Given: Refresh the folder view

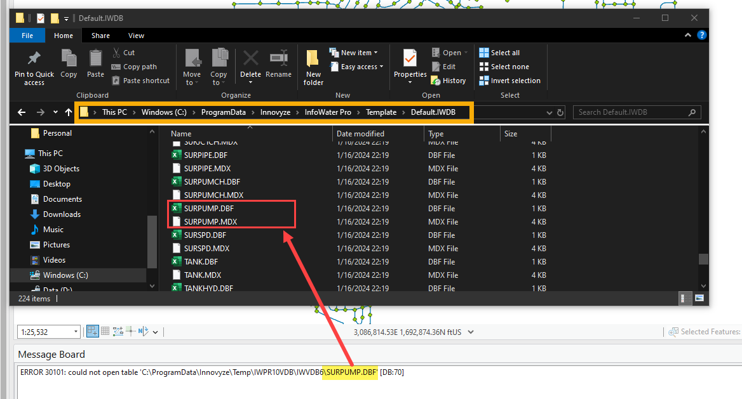Looking at the screenshot, I should click(560, 112).
